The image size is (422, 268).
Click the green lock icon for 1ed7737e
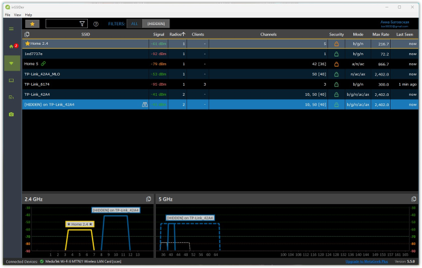pos(336,54)
